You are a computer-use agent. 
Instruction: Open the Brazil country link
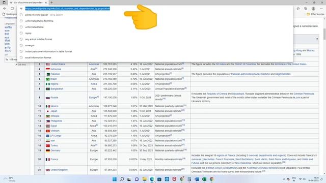pyautogui.click(x=53, y=79)
